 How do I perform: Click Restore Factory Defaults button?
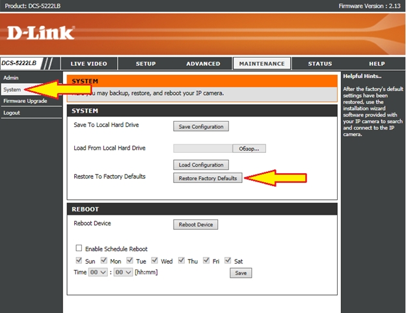[x=208, y=178]
